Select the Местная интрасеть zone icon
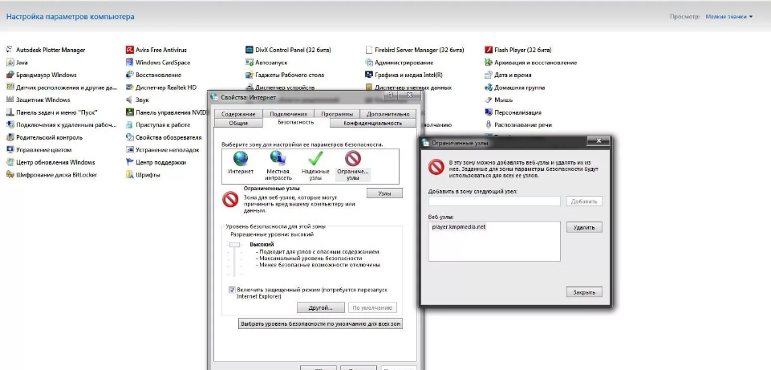The height and width of the screenshot is (370, 771). (x=278, y=158)
